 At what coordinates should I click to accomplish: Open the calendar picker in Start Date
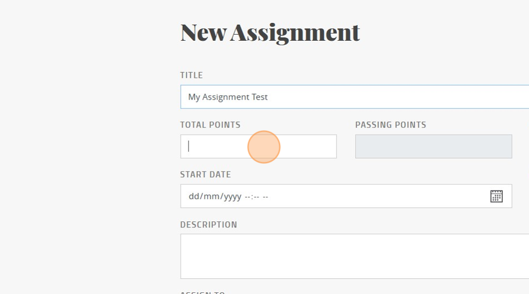pyautogui.click(x=496, y=196)
